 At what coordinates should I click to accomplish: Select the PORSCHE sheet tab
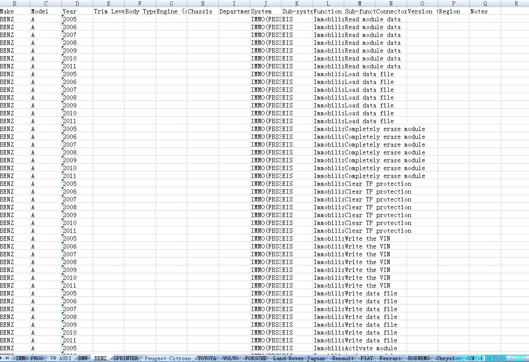(255, 359)
